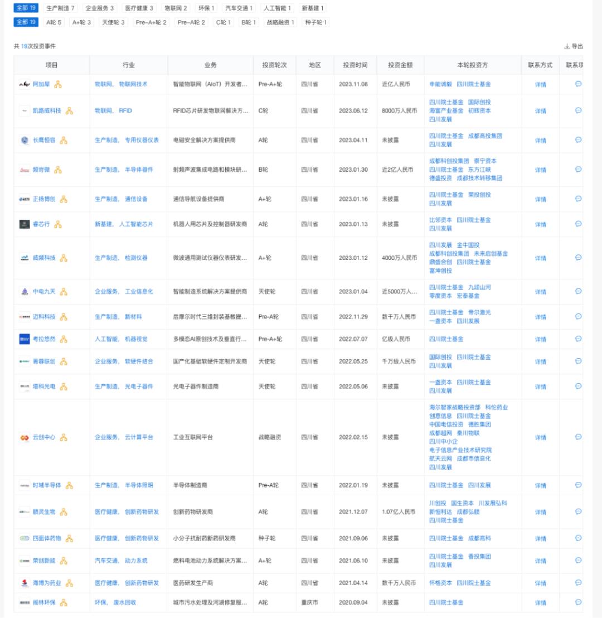
Task: Open the 中电九天 project link
Action: pyautogui.click(x=44, y=292)
